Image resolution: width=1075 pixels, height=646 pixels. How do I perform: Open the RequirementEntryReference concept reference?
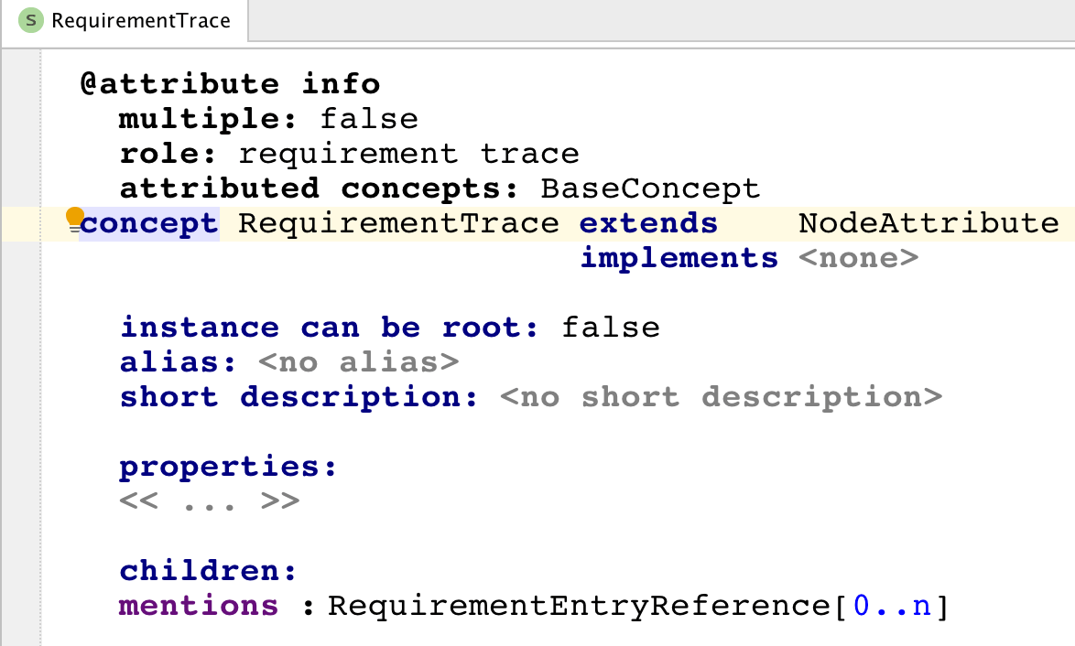coord(579,606)
